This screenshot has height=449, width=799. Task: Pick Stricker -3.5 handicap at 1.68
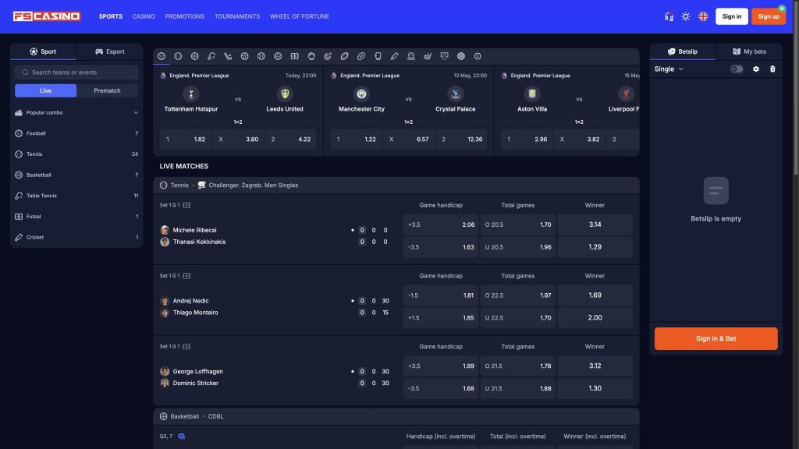click(x=441, y=388)
